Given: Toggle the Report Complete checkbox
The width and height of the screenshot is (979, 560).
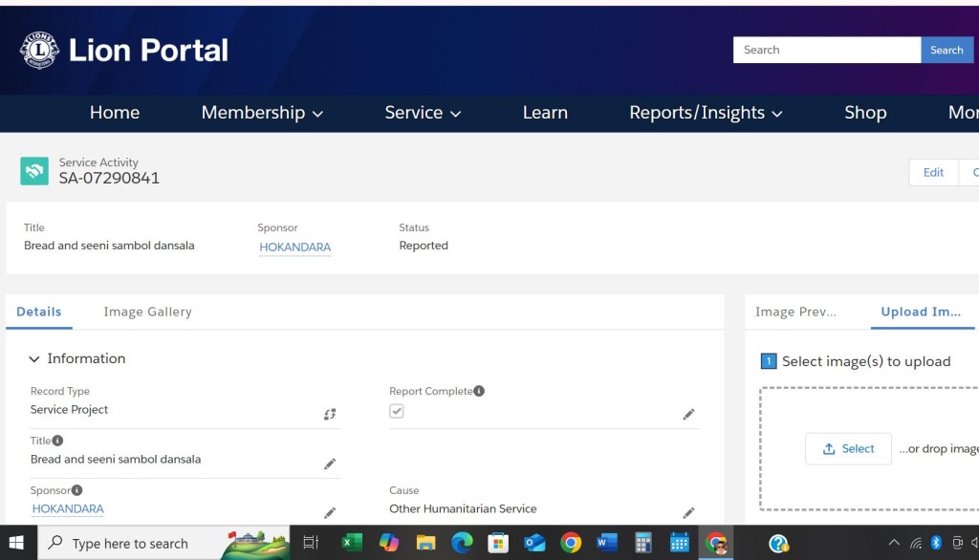Looking at the screenshot, I should (x=397, y=411).
